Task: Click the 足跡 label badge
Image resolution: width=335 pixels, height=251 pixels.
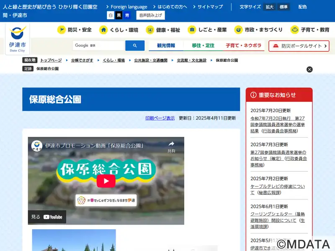Action: [x=28, y=69]
